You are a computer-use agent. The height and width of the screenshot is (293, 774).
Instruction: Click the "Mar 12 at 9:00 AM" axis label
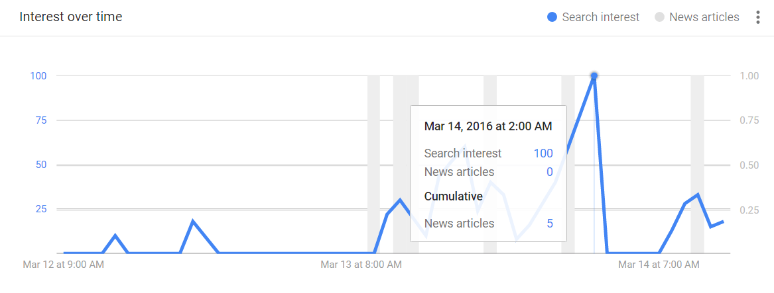click(x=64, y=265)
